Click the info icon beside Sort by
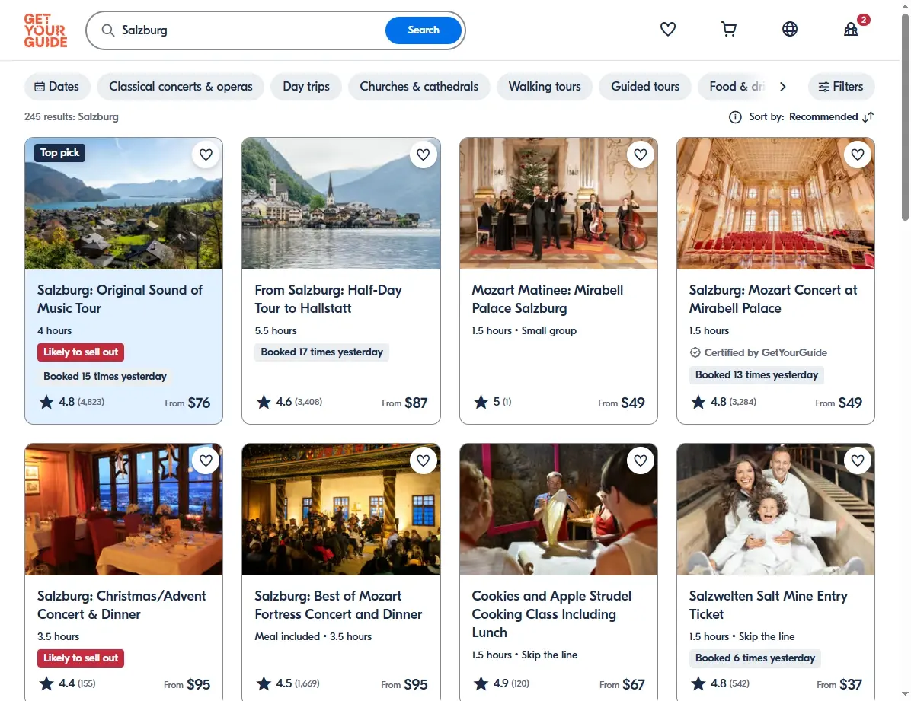Image resolution: width=911 pixels, height=701 pixels. click(735, 116)
